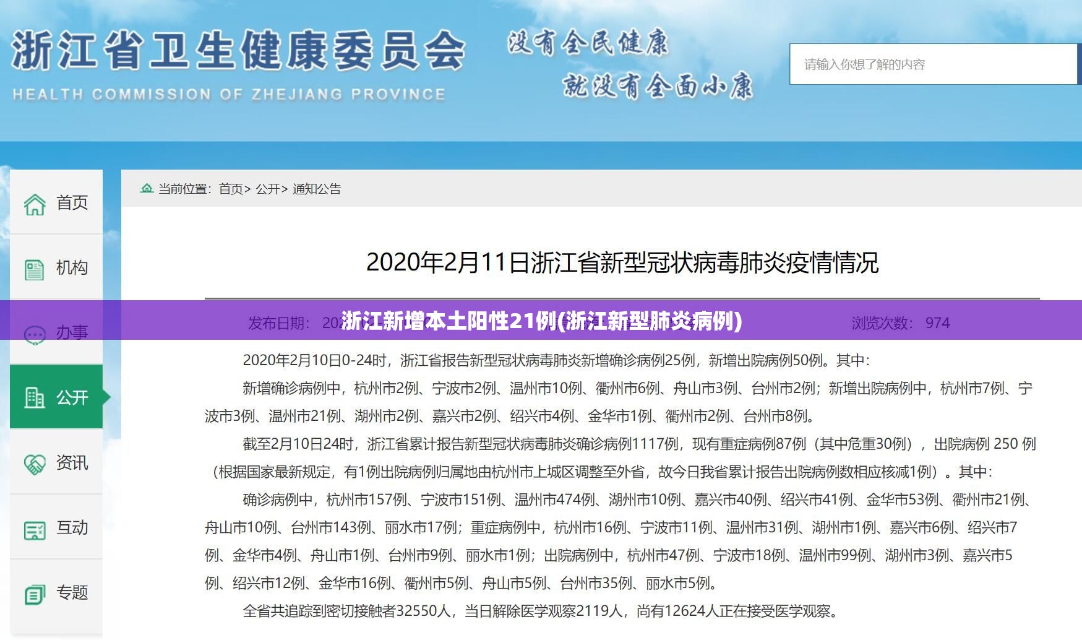Click the HEALTH COMMISSION OF ZHEJIANG PROVINCE subtitle
This screenshot has width=1082, height=640.
229,95
